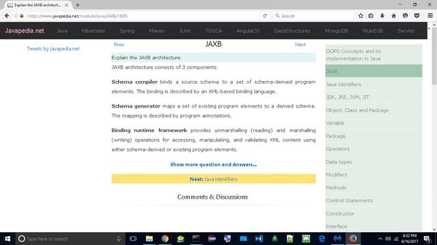Show hidden system tray icons chevron
Image resolution: width=437 pixels, height=245 pixels.
pos(380,239)
